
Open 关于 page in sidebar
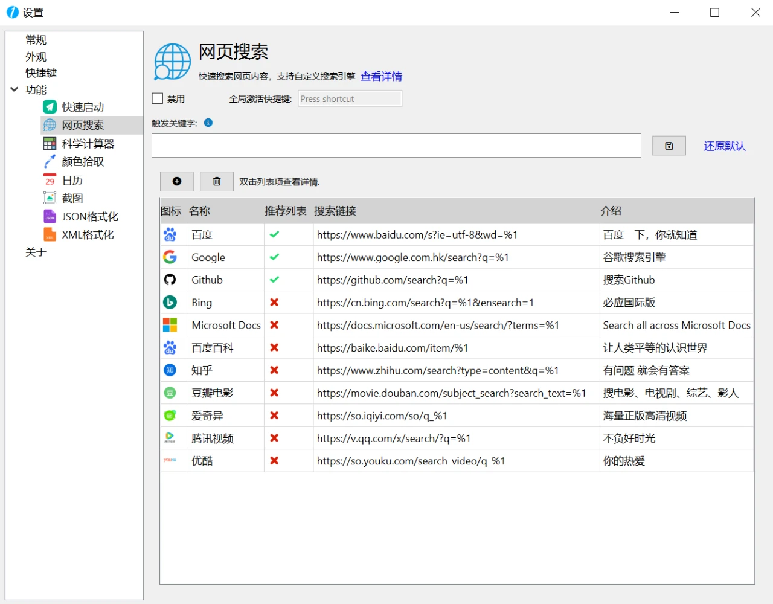click(36, 252)
